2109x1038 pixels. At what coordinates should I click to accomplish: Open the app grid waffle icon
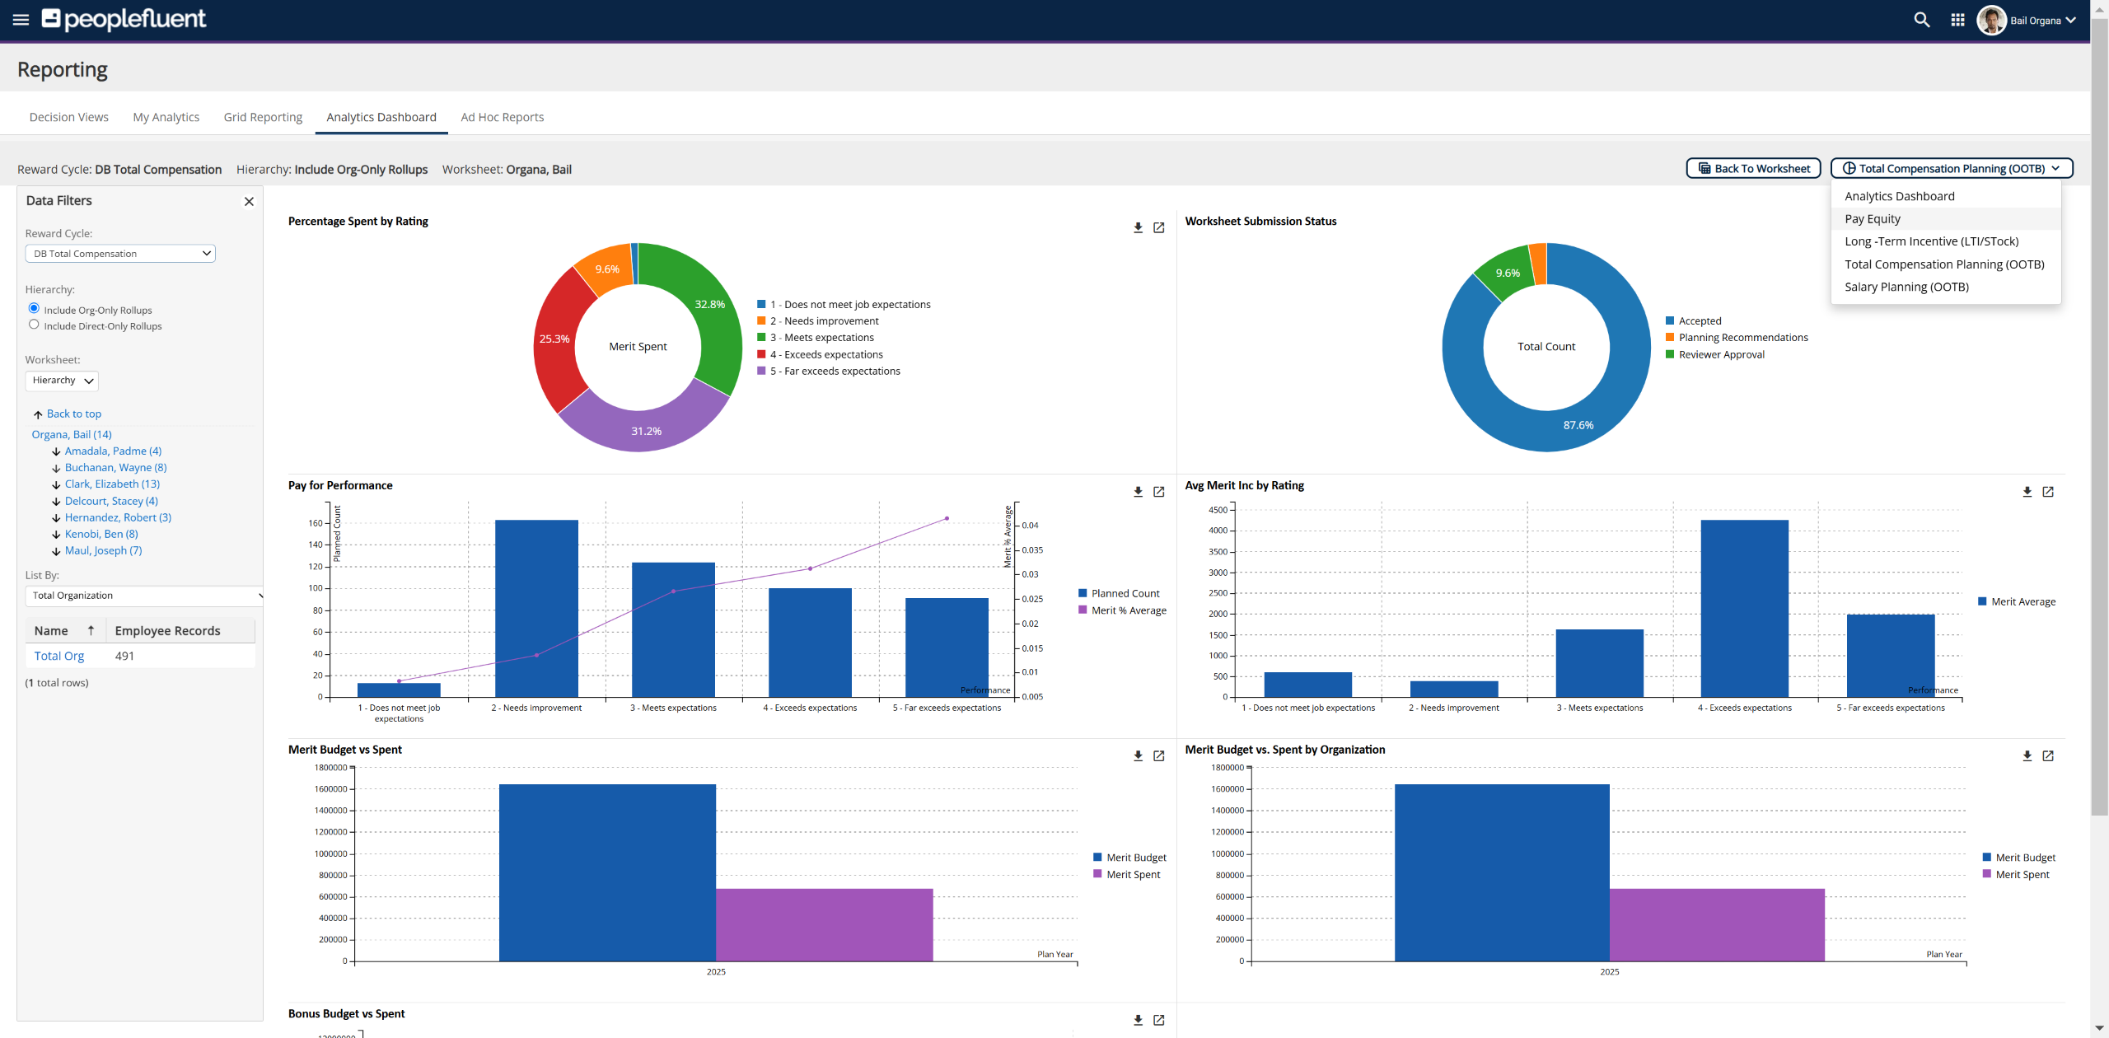(1958, 20)
